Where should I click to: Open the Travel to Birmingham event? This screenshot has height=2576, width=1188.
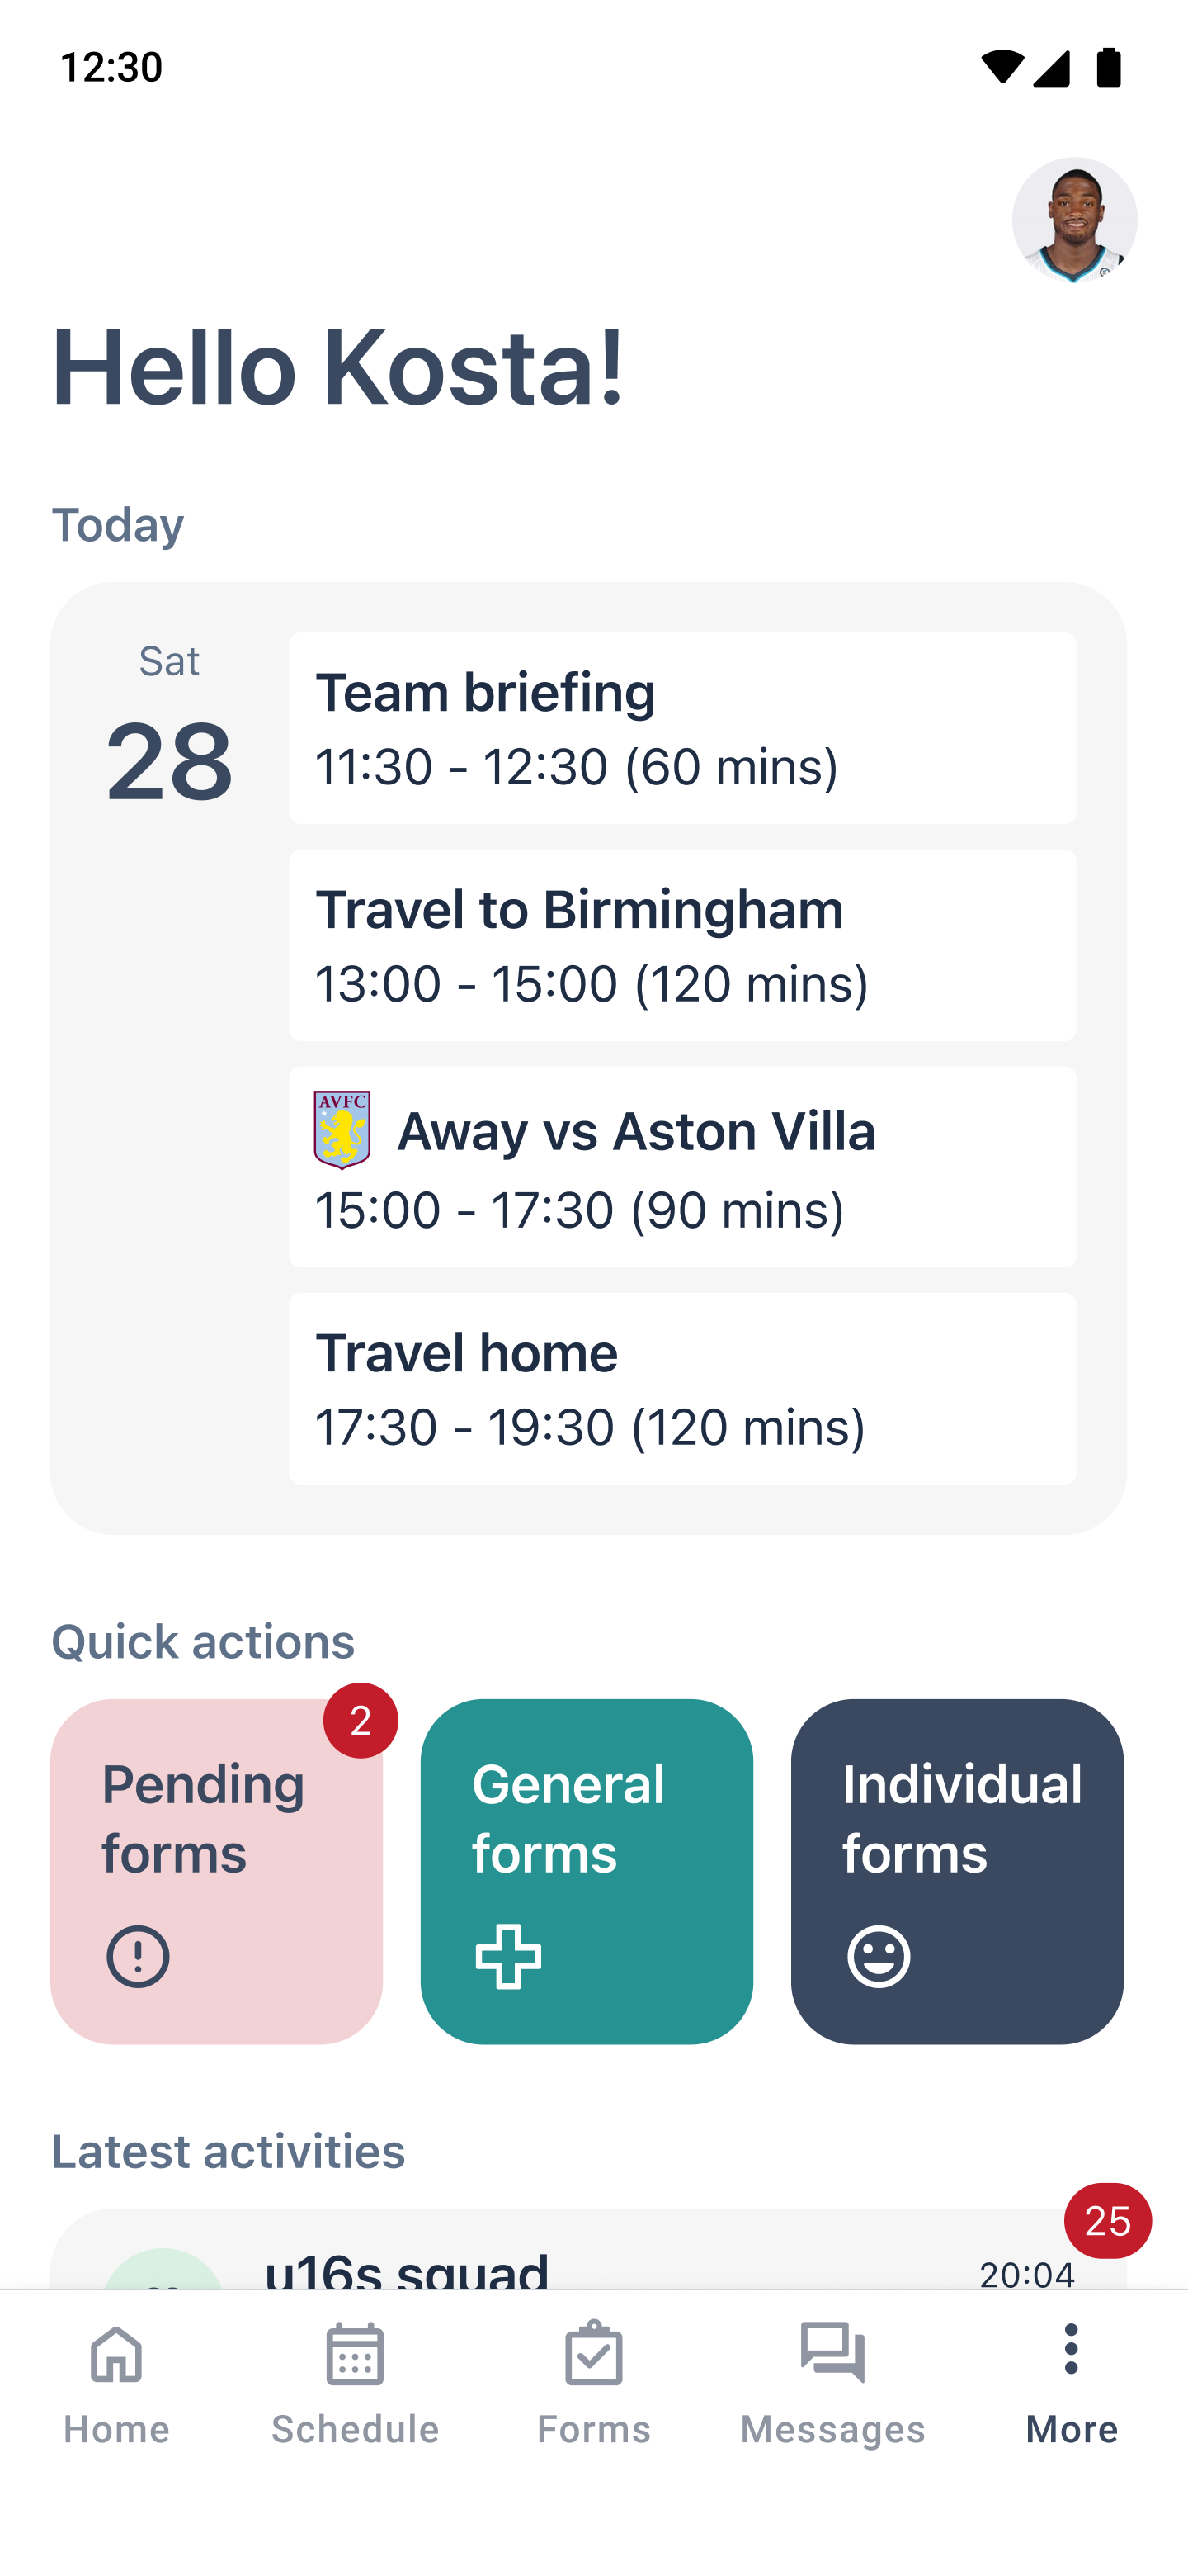pos(682,945)
